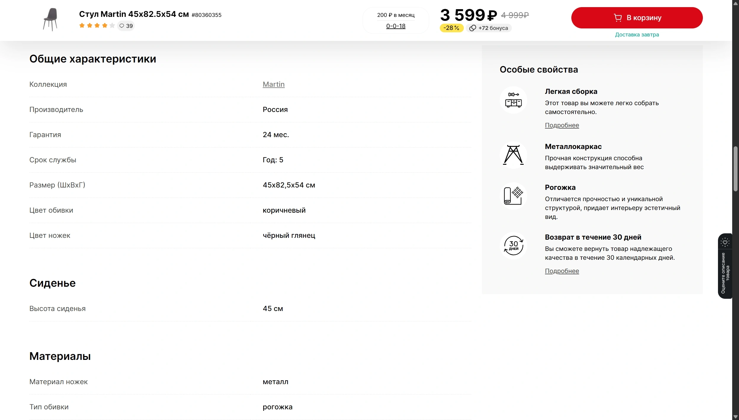The image size is (739, 420).
Task: Click the article number #80360355
Action: (x=206, y=15)
